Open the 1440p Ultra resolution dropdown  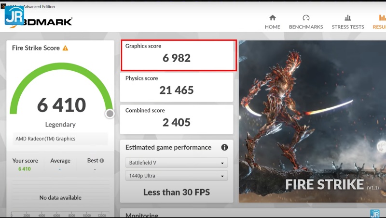click(177, 176)
